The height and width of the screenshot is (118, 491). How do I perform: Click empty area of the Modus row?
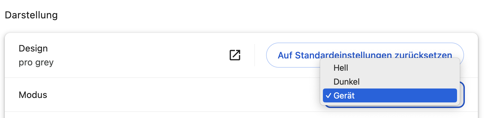[181, 95]
